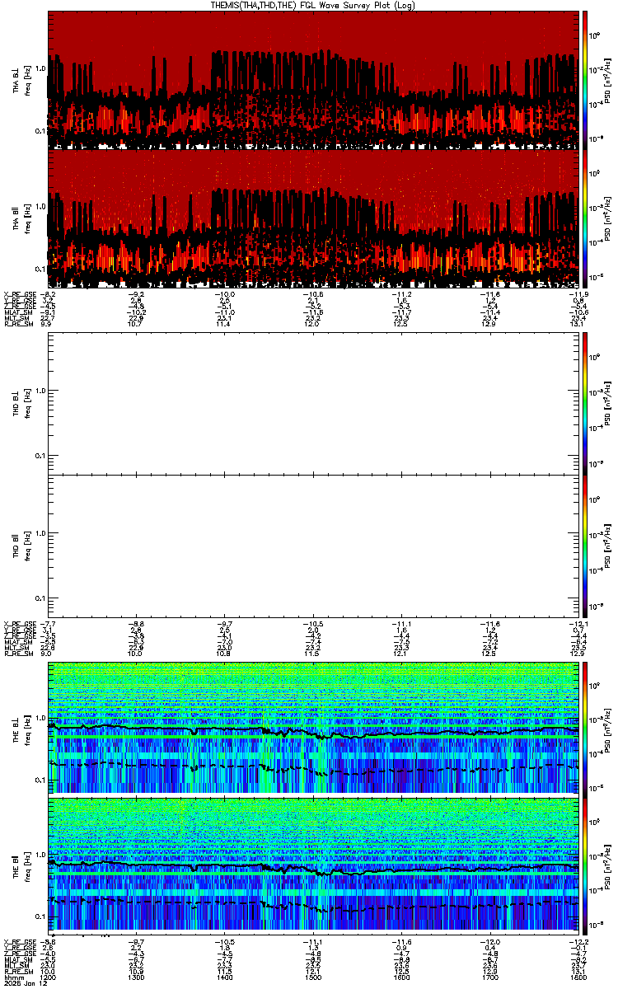Click X_RE_GSE value -8.2 below THA panels

point(49,294)
